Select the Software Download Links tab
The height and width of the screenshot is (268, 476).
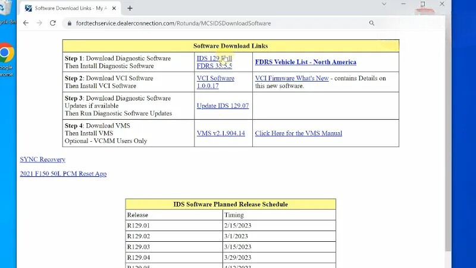click(70, 8)
